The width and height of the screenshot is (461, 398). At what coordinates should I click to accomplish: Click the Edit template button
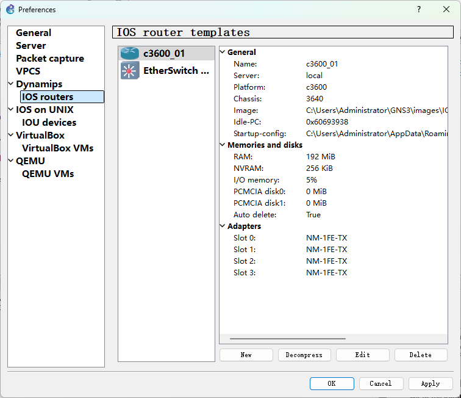coord(362,355)
